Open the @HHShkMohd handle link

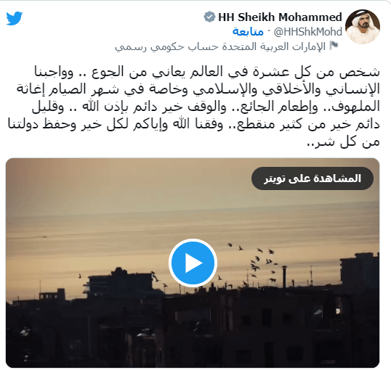tap(307, 32)
